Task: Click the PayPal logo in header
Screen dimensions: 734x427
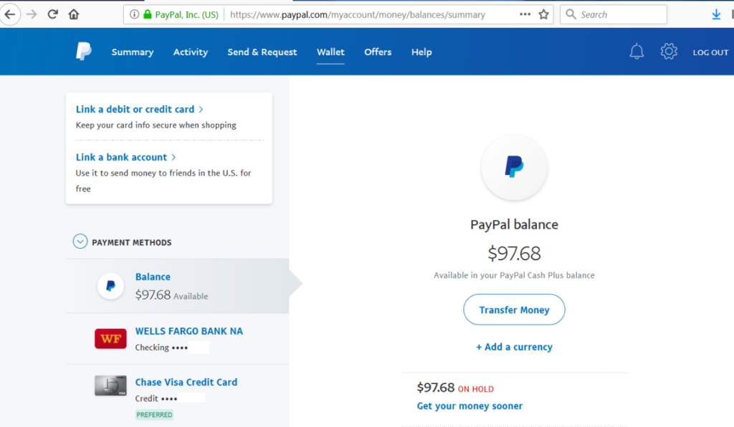Action: (84, 52)
